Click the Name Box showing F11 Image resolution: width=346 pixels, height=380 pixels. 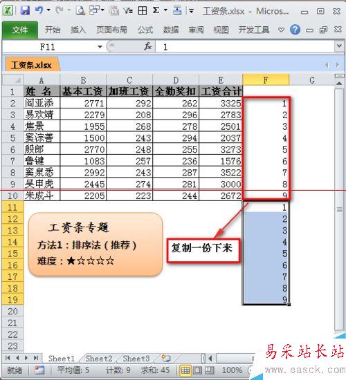click(x=48, y=47)
